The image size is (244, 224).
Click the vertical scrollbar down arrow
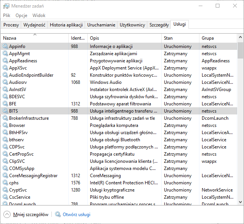pos(240,203)
